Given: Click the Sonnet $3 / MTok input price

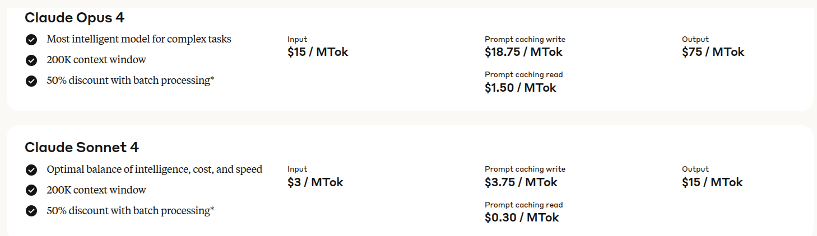Looking at the screenshot, I should pos(315,182).
